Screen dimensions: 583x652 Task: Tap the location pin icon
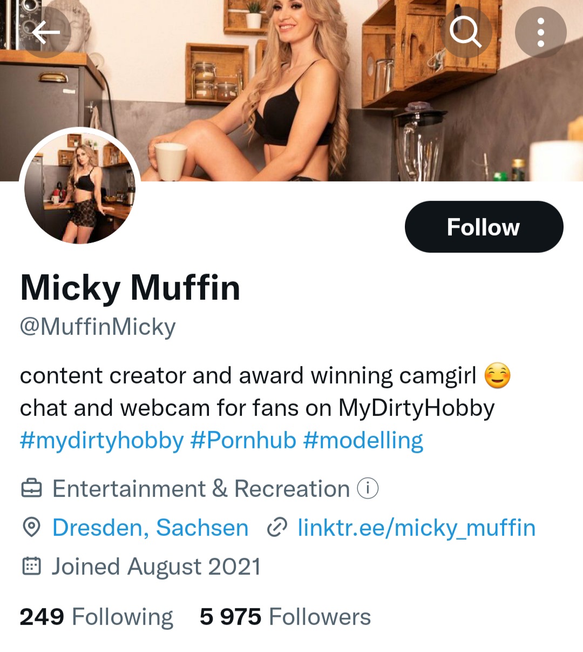tap(31, 527)
